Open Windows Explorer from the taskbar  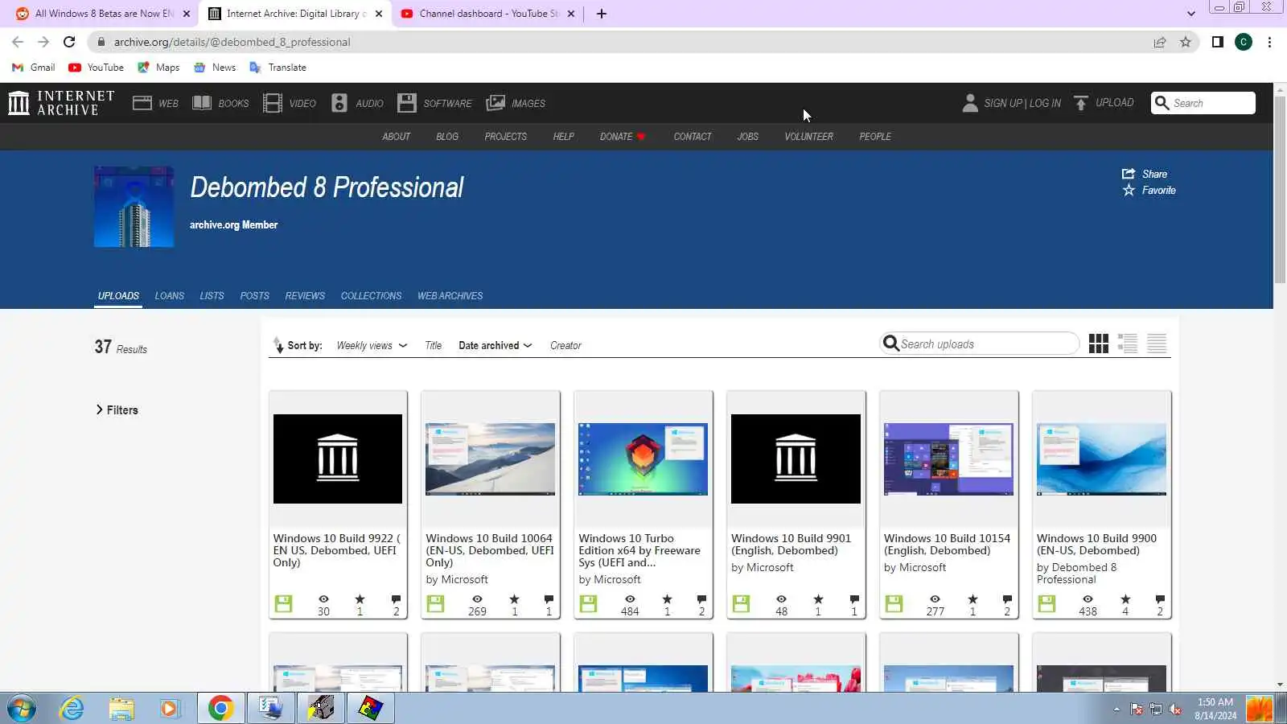point(121,709)
